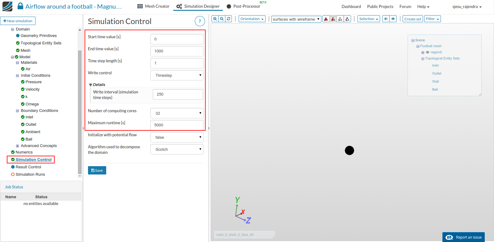Viewport: 494px width, 242px height.
Task: Switch to the Simulation Designer tab
Action: tap(198, 6)
